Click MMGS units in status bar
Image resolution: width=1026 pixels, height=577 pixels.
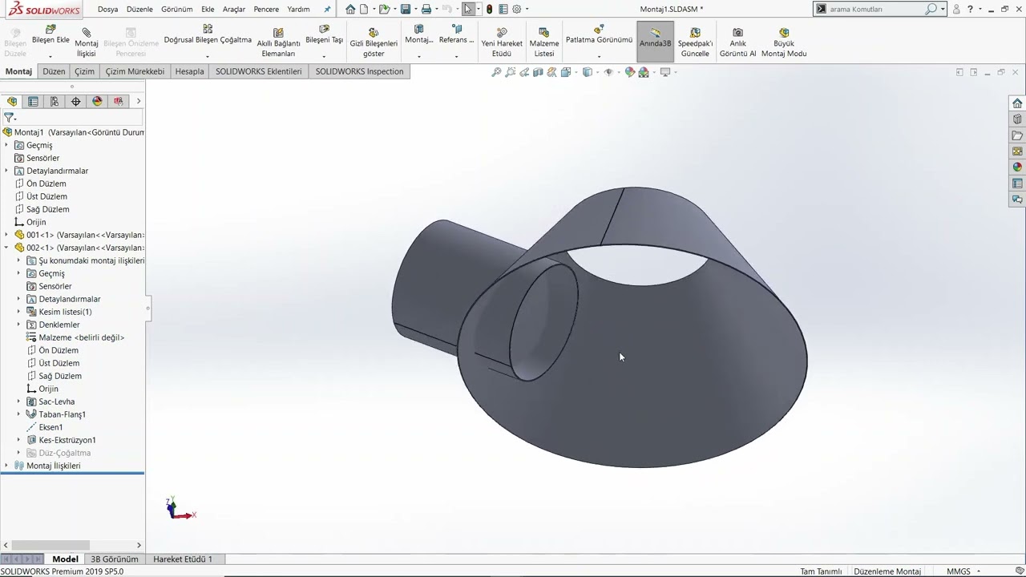tap(959, 571)
